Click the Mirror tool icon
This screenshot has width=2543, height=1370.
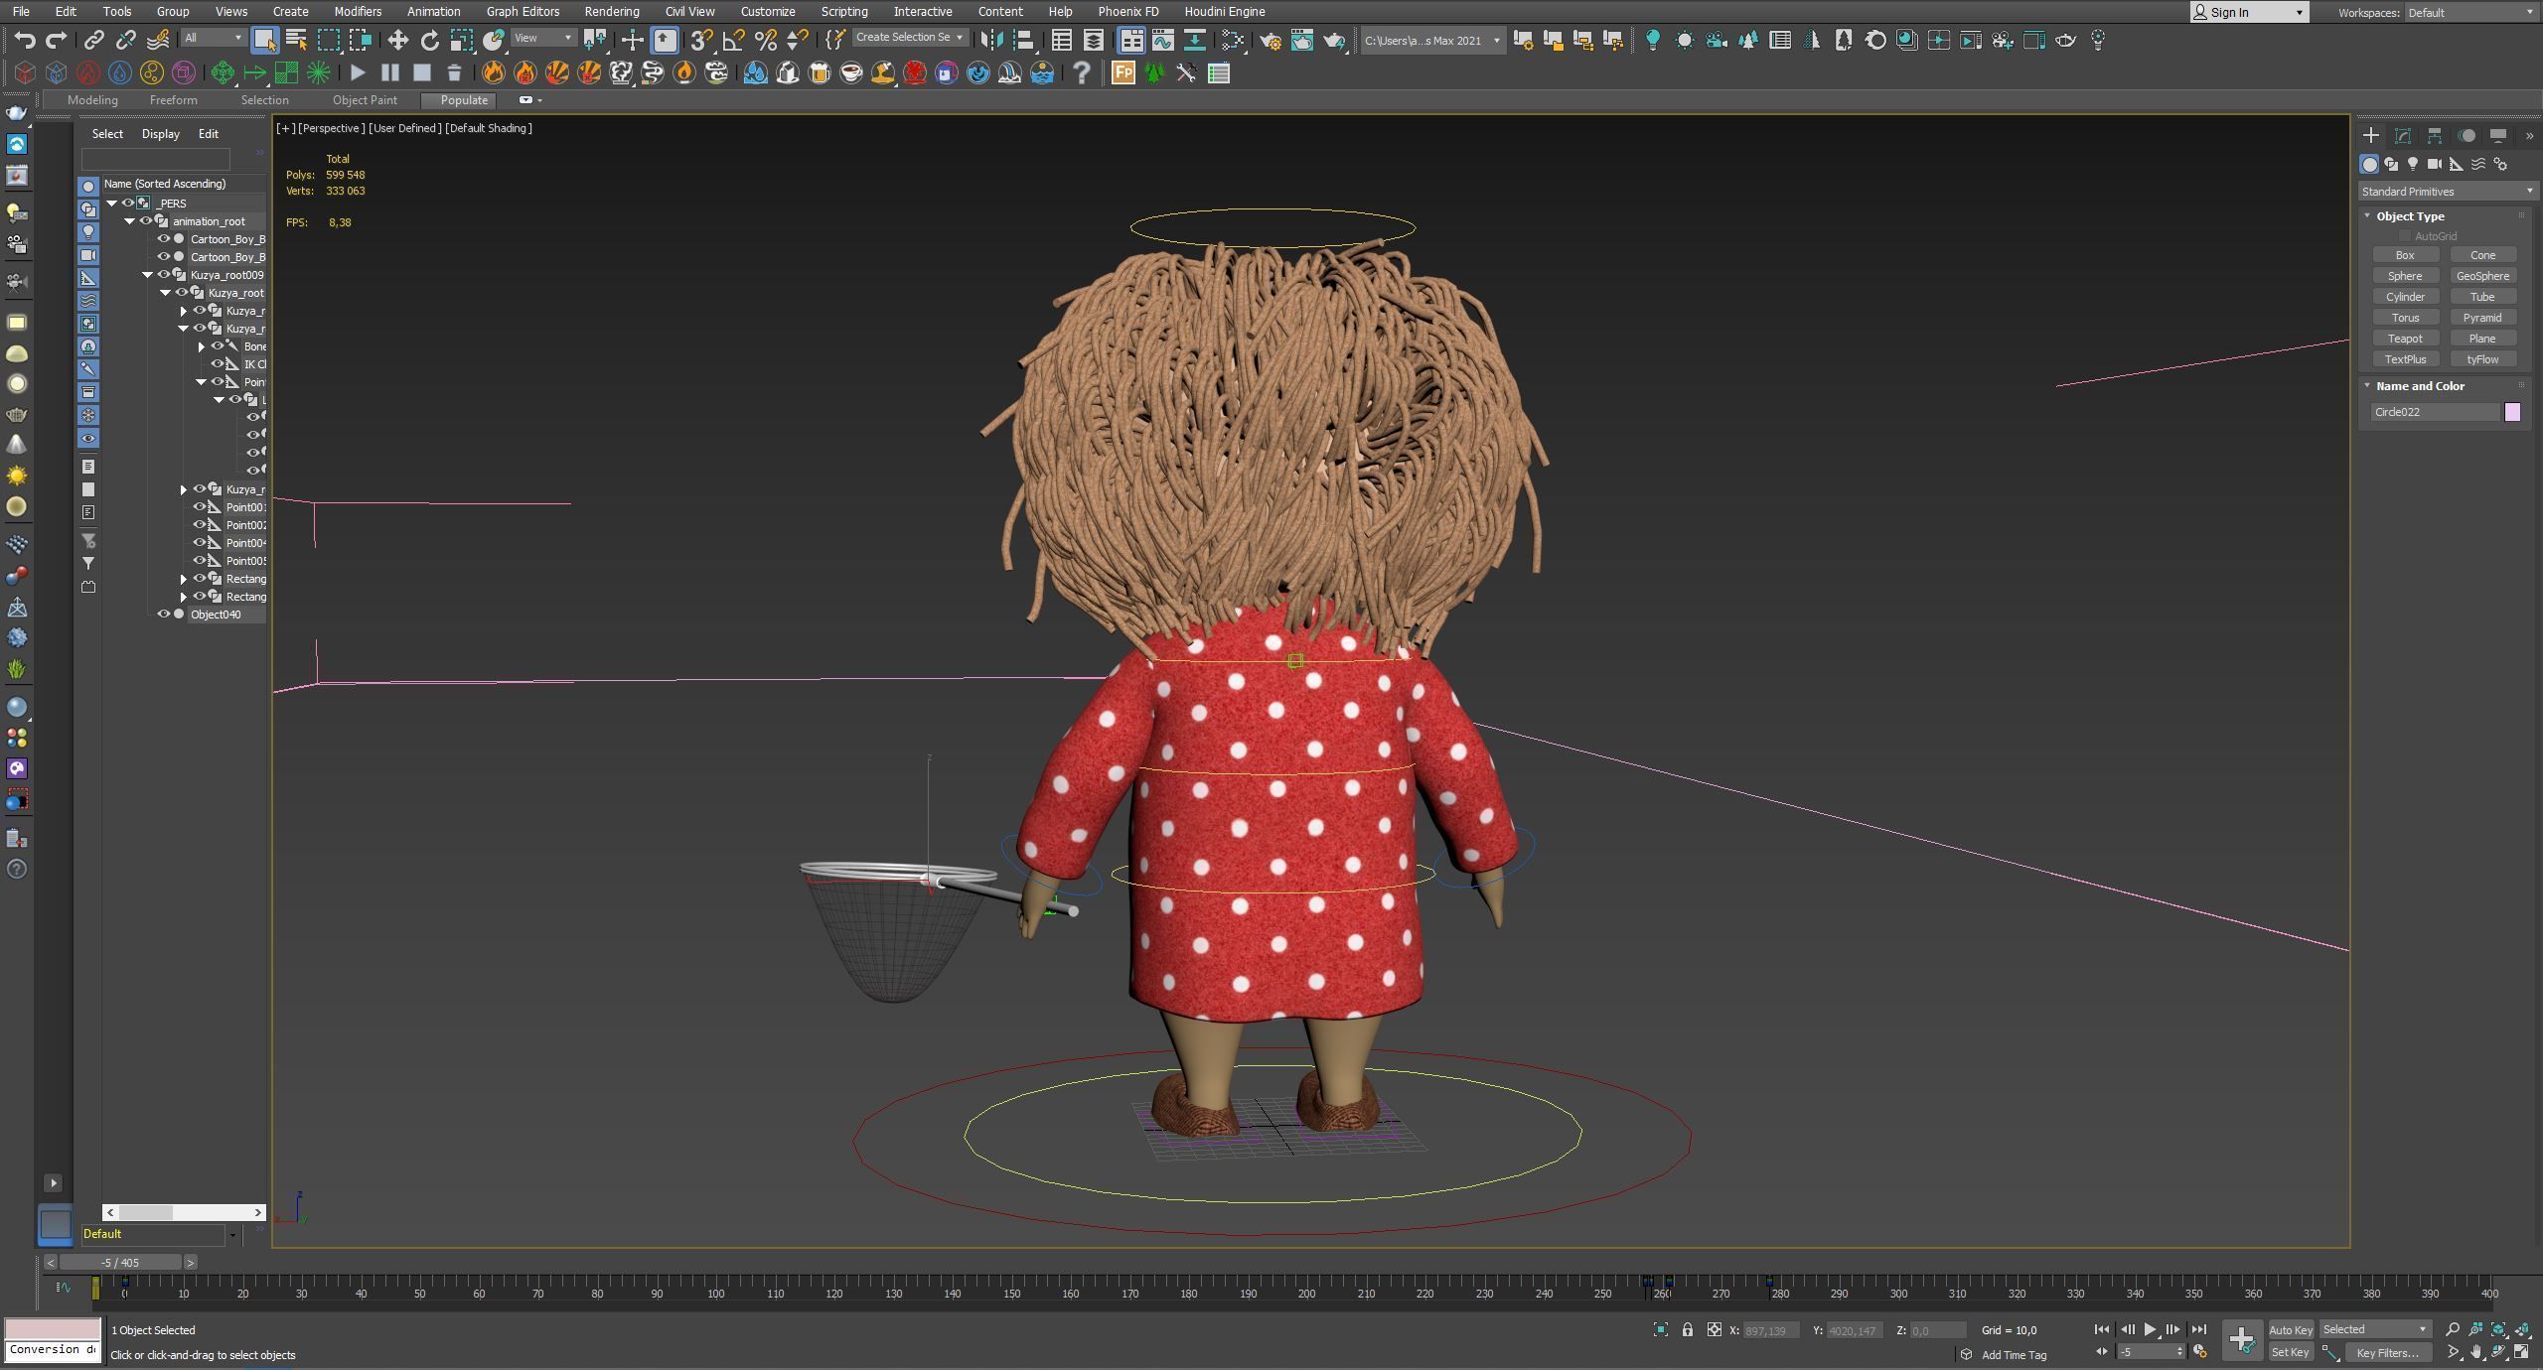[x=990, y=40]
